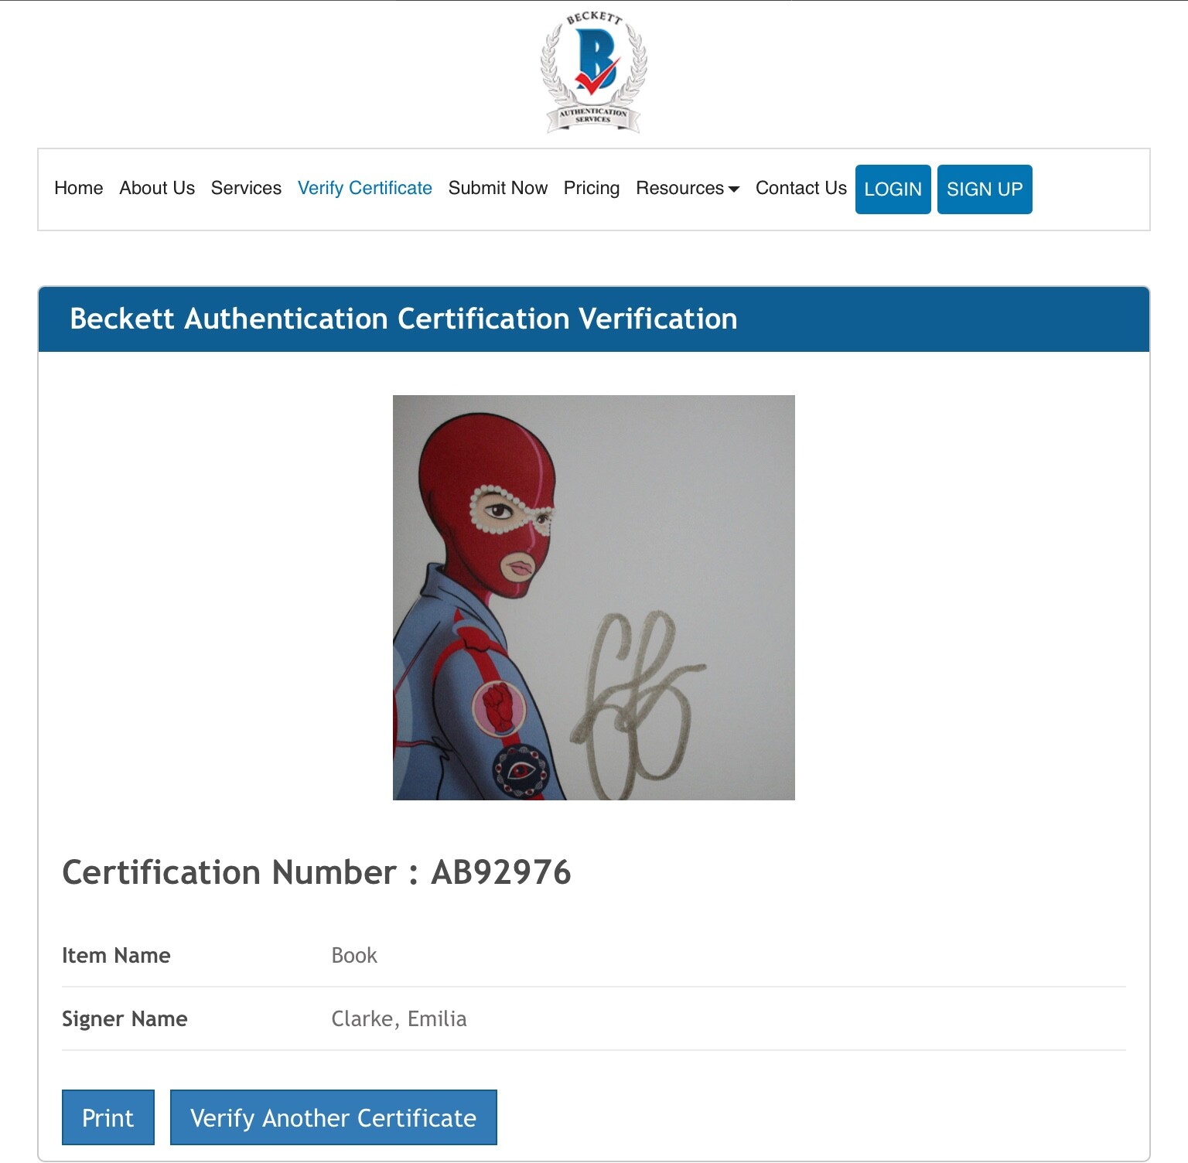Click the SIGN UP button
Image resolution: width=1188 pixels, height=1163 pixels.
[x=985, y=189]
